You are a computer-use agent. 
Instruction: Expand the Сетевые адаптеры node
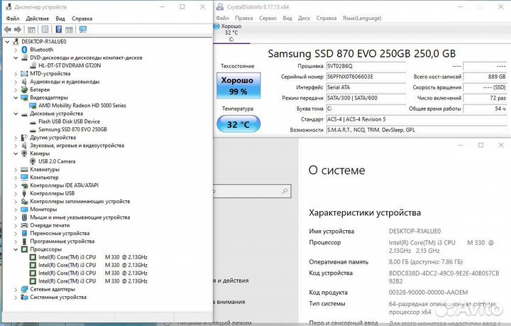click(x=16, y=289)
